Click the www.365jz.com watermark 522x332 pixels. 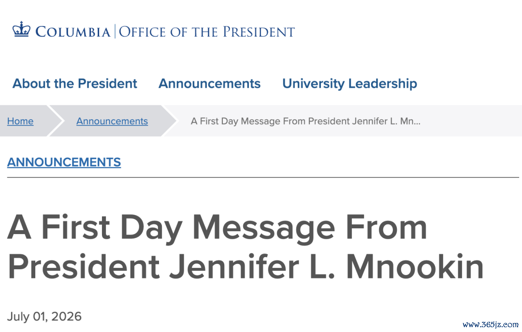pos(491,324)
